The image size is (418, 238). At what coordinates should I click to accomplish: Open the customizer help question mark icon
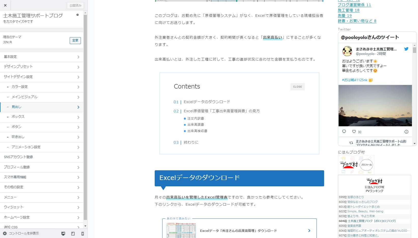pos(77,15)
